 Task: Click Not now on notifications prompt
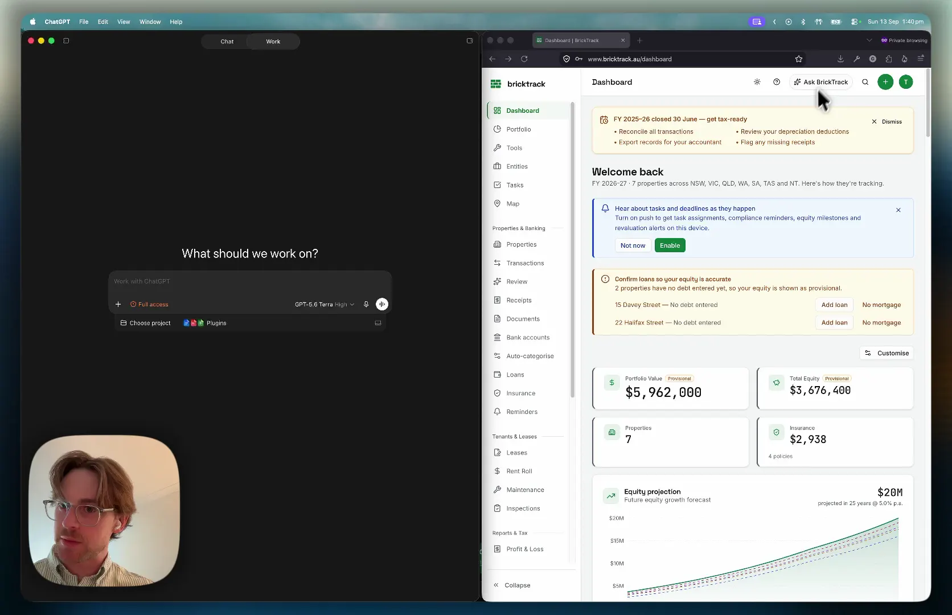pos(633,245)
